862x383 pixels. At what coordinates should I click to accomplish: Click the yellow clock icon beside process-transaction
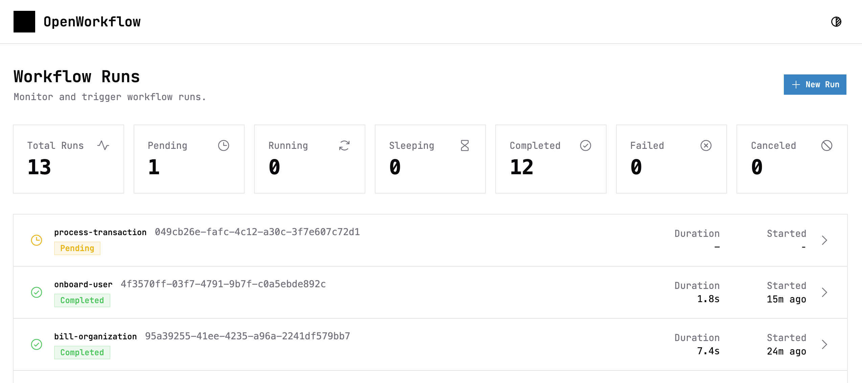37,240
